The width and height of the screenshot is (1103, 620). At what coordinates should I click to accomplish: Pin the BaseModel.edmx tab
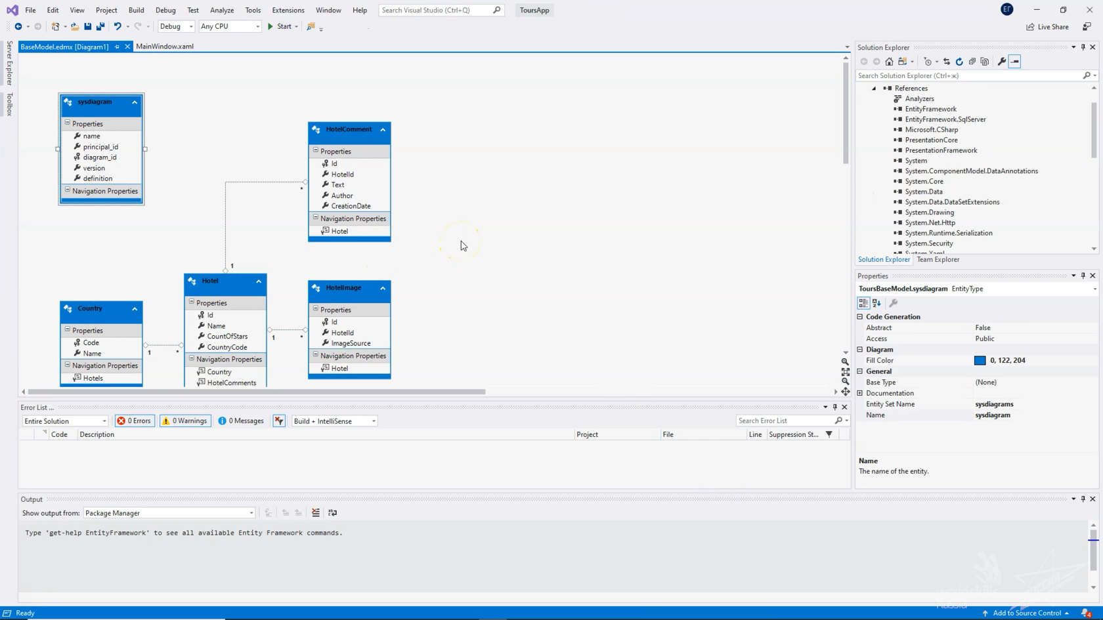pos(117,47)
